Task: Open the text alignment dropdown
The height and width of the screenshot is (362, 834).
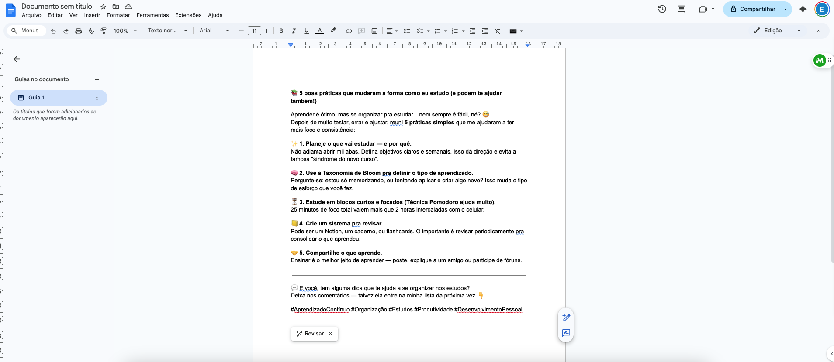Action: point(392,31)
